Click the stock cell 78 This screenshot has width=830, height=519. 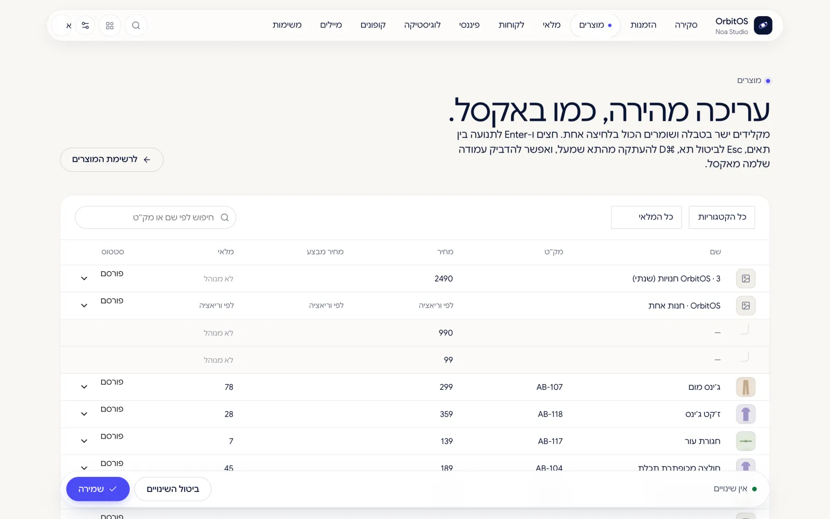tap(229, 387)
